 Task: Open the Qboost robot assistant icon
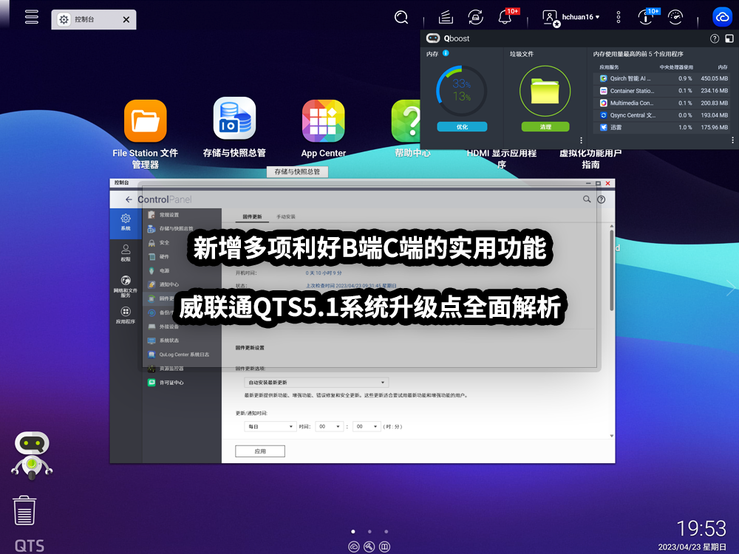click(x=32, y=456)
